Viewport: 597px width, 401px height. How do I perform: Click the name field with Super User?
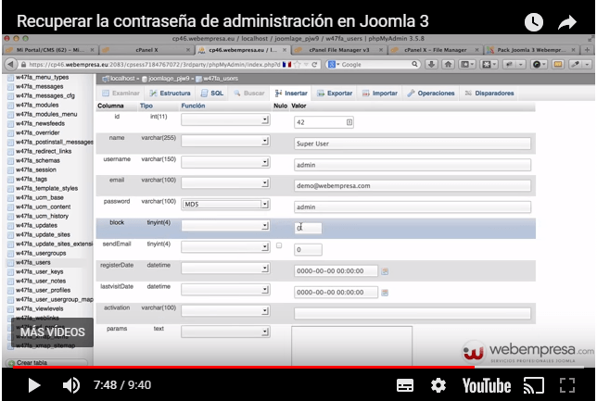click(413, 144)
